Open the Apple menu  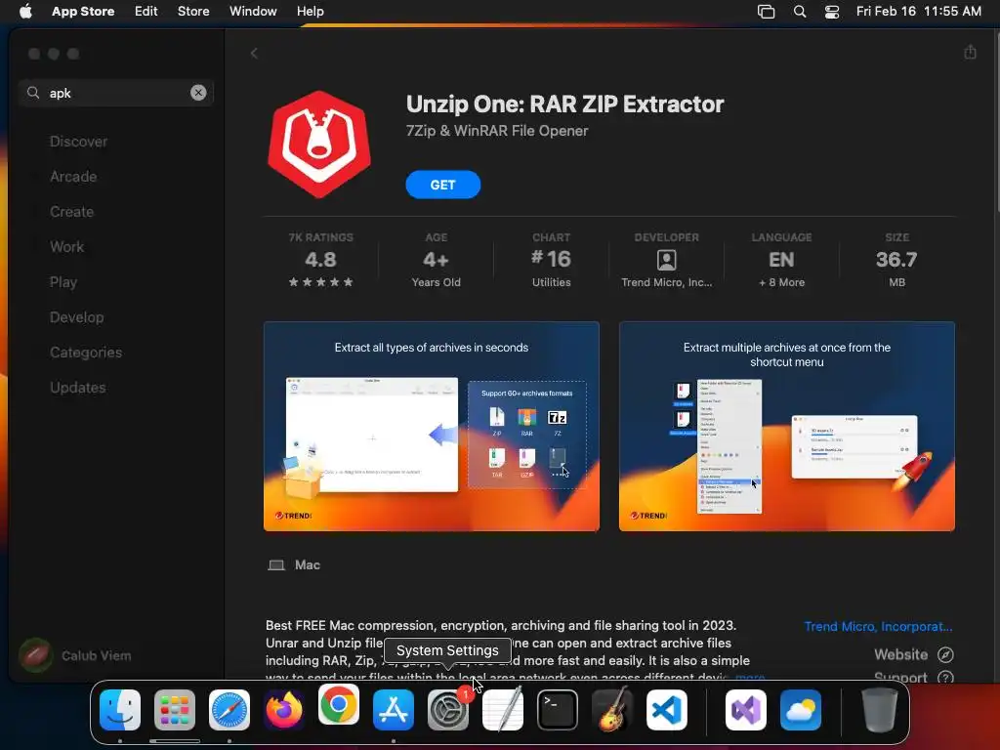click(25, 11)
